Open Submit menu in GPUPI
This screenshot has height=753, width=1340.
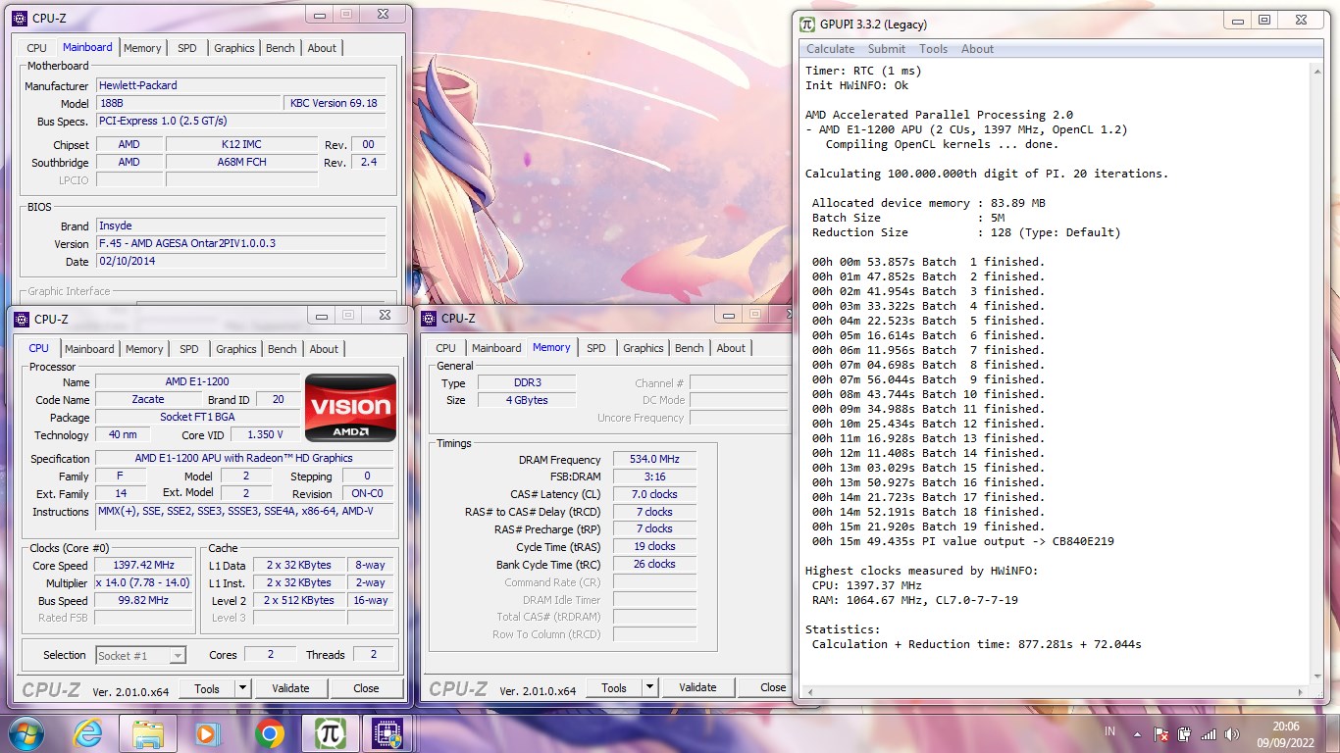tap(886, 49)
